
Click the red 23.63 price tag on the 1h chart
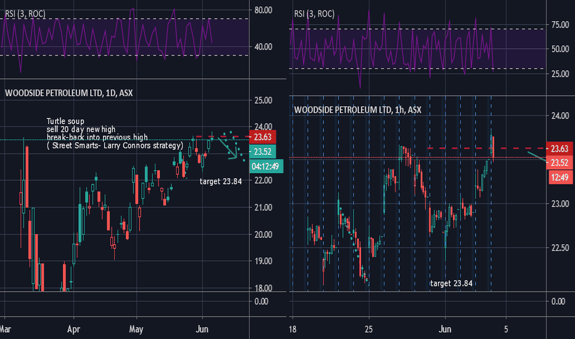point(560,149)
